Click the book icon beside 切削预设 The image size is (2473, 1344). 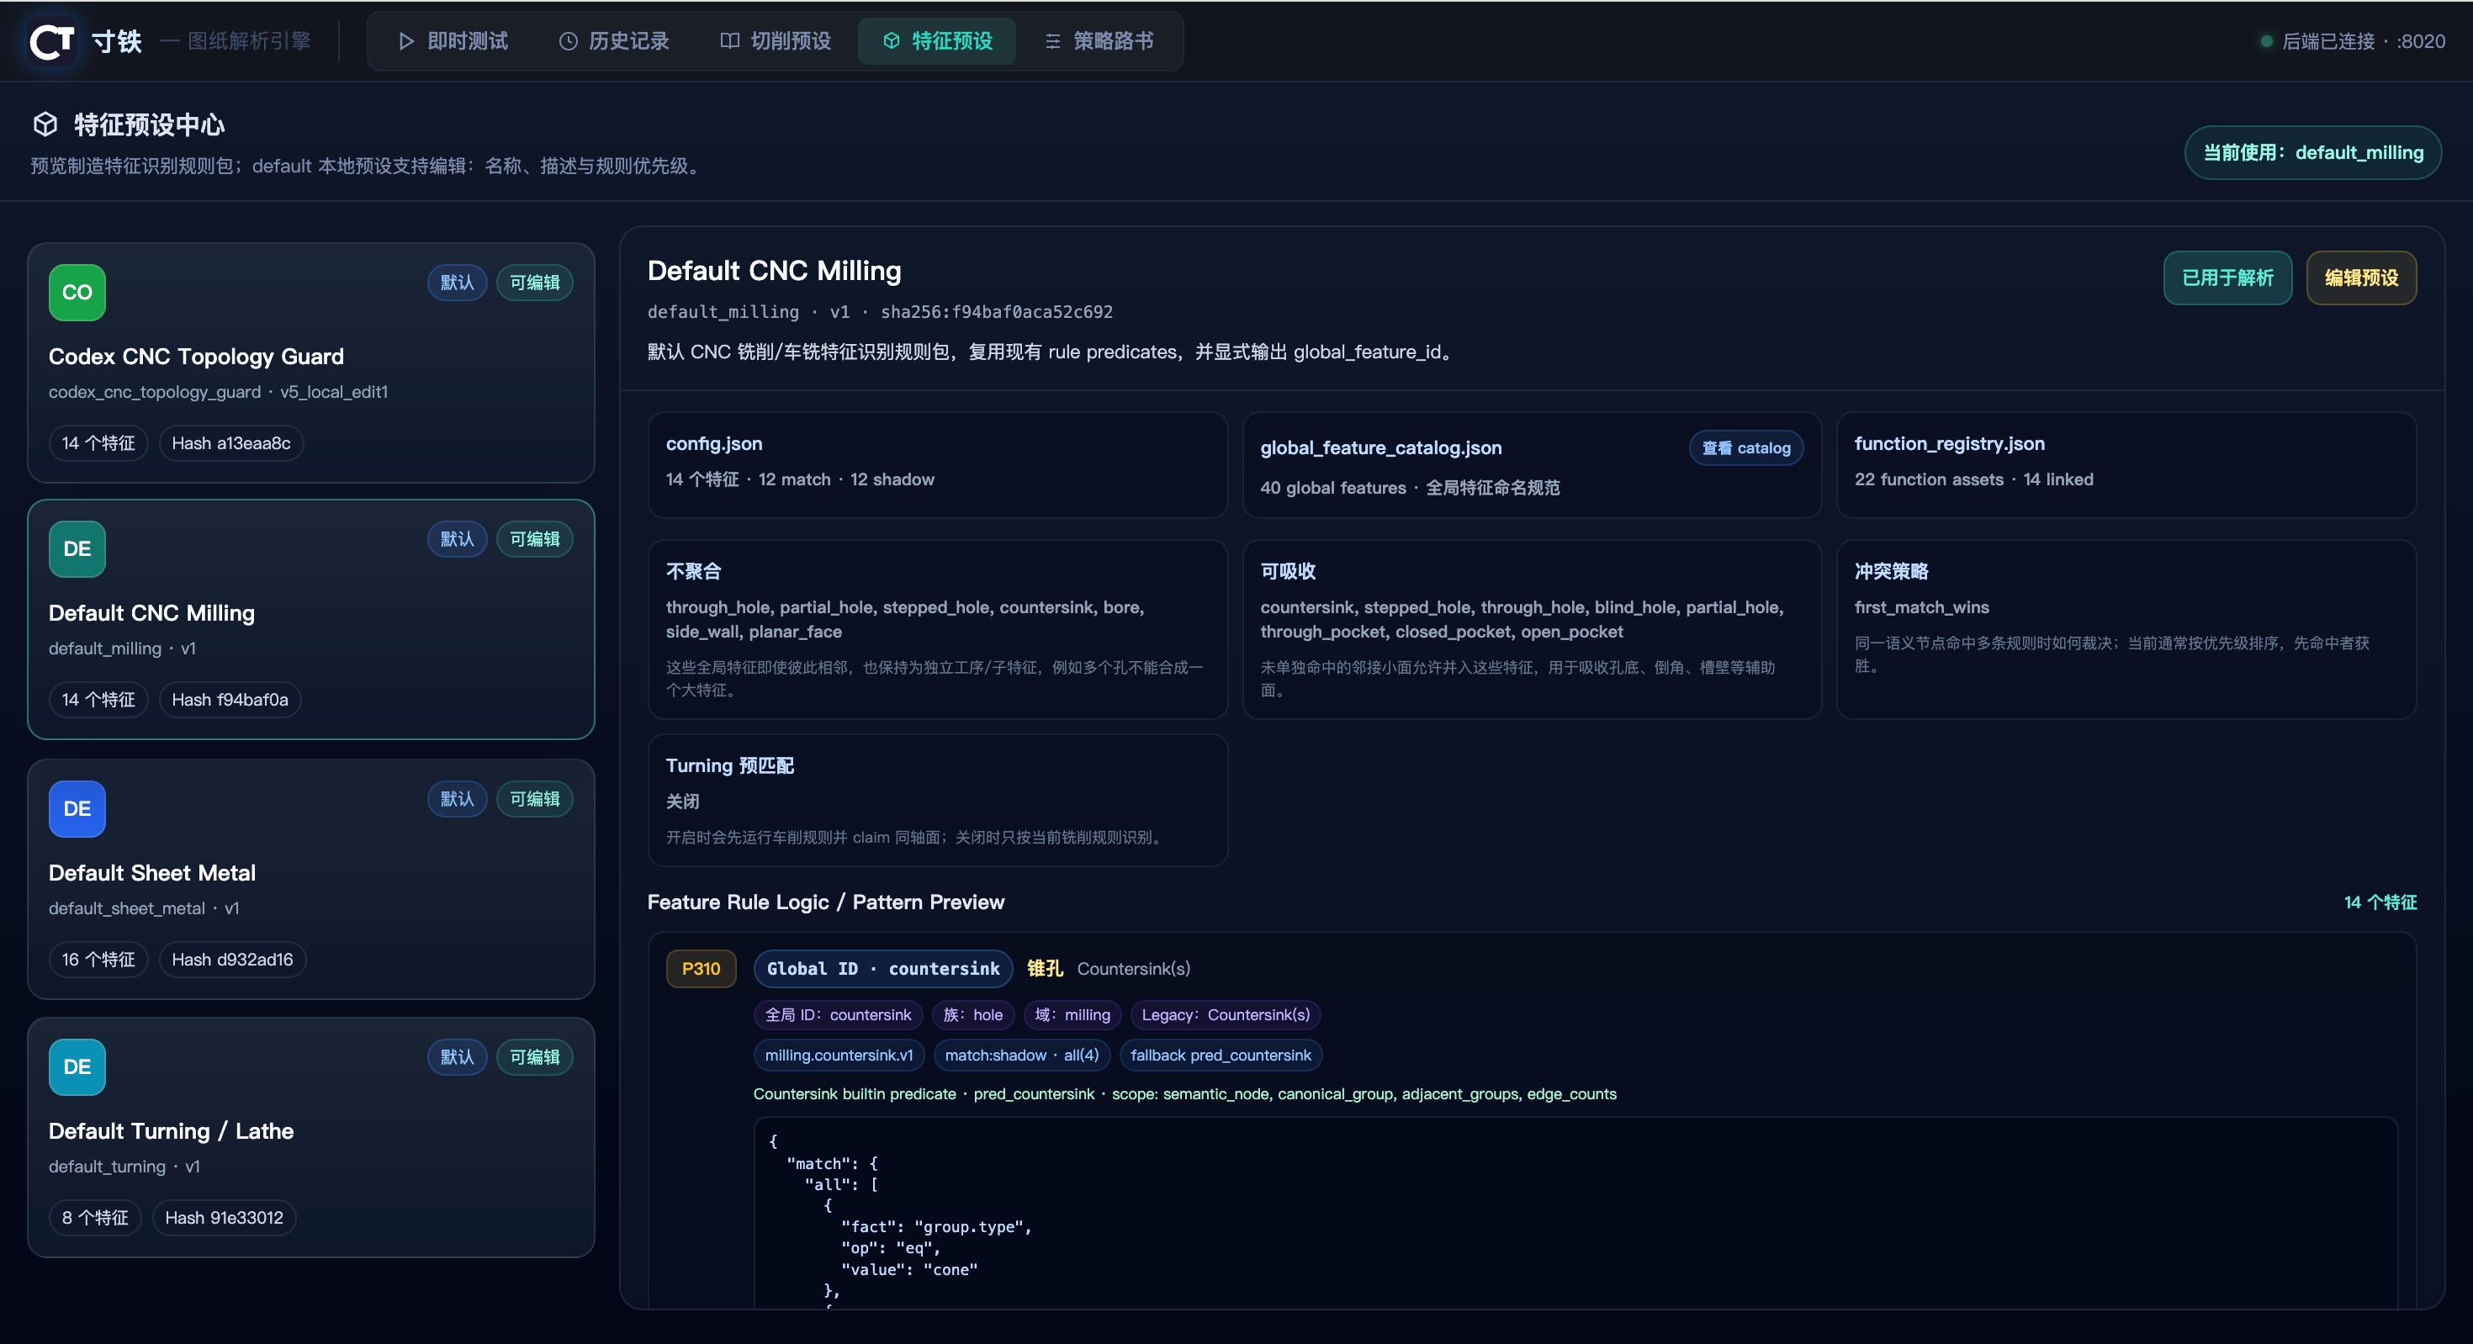[729, 41]
